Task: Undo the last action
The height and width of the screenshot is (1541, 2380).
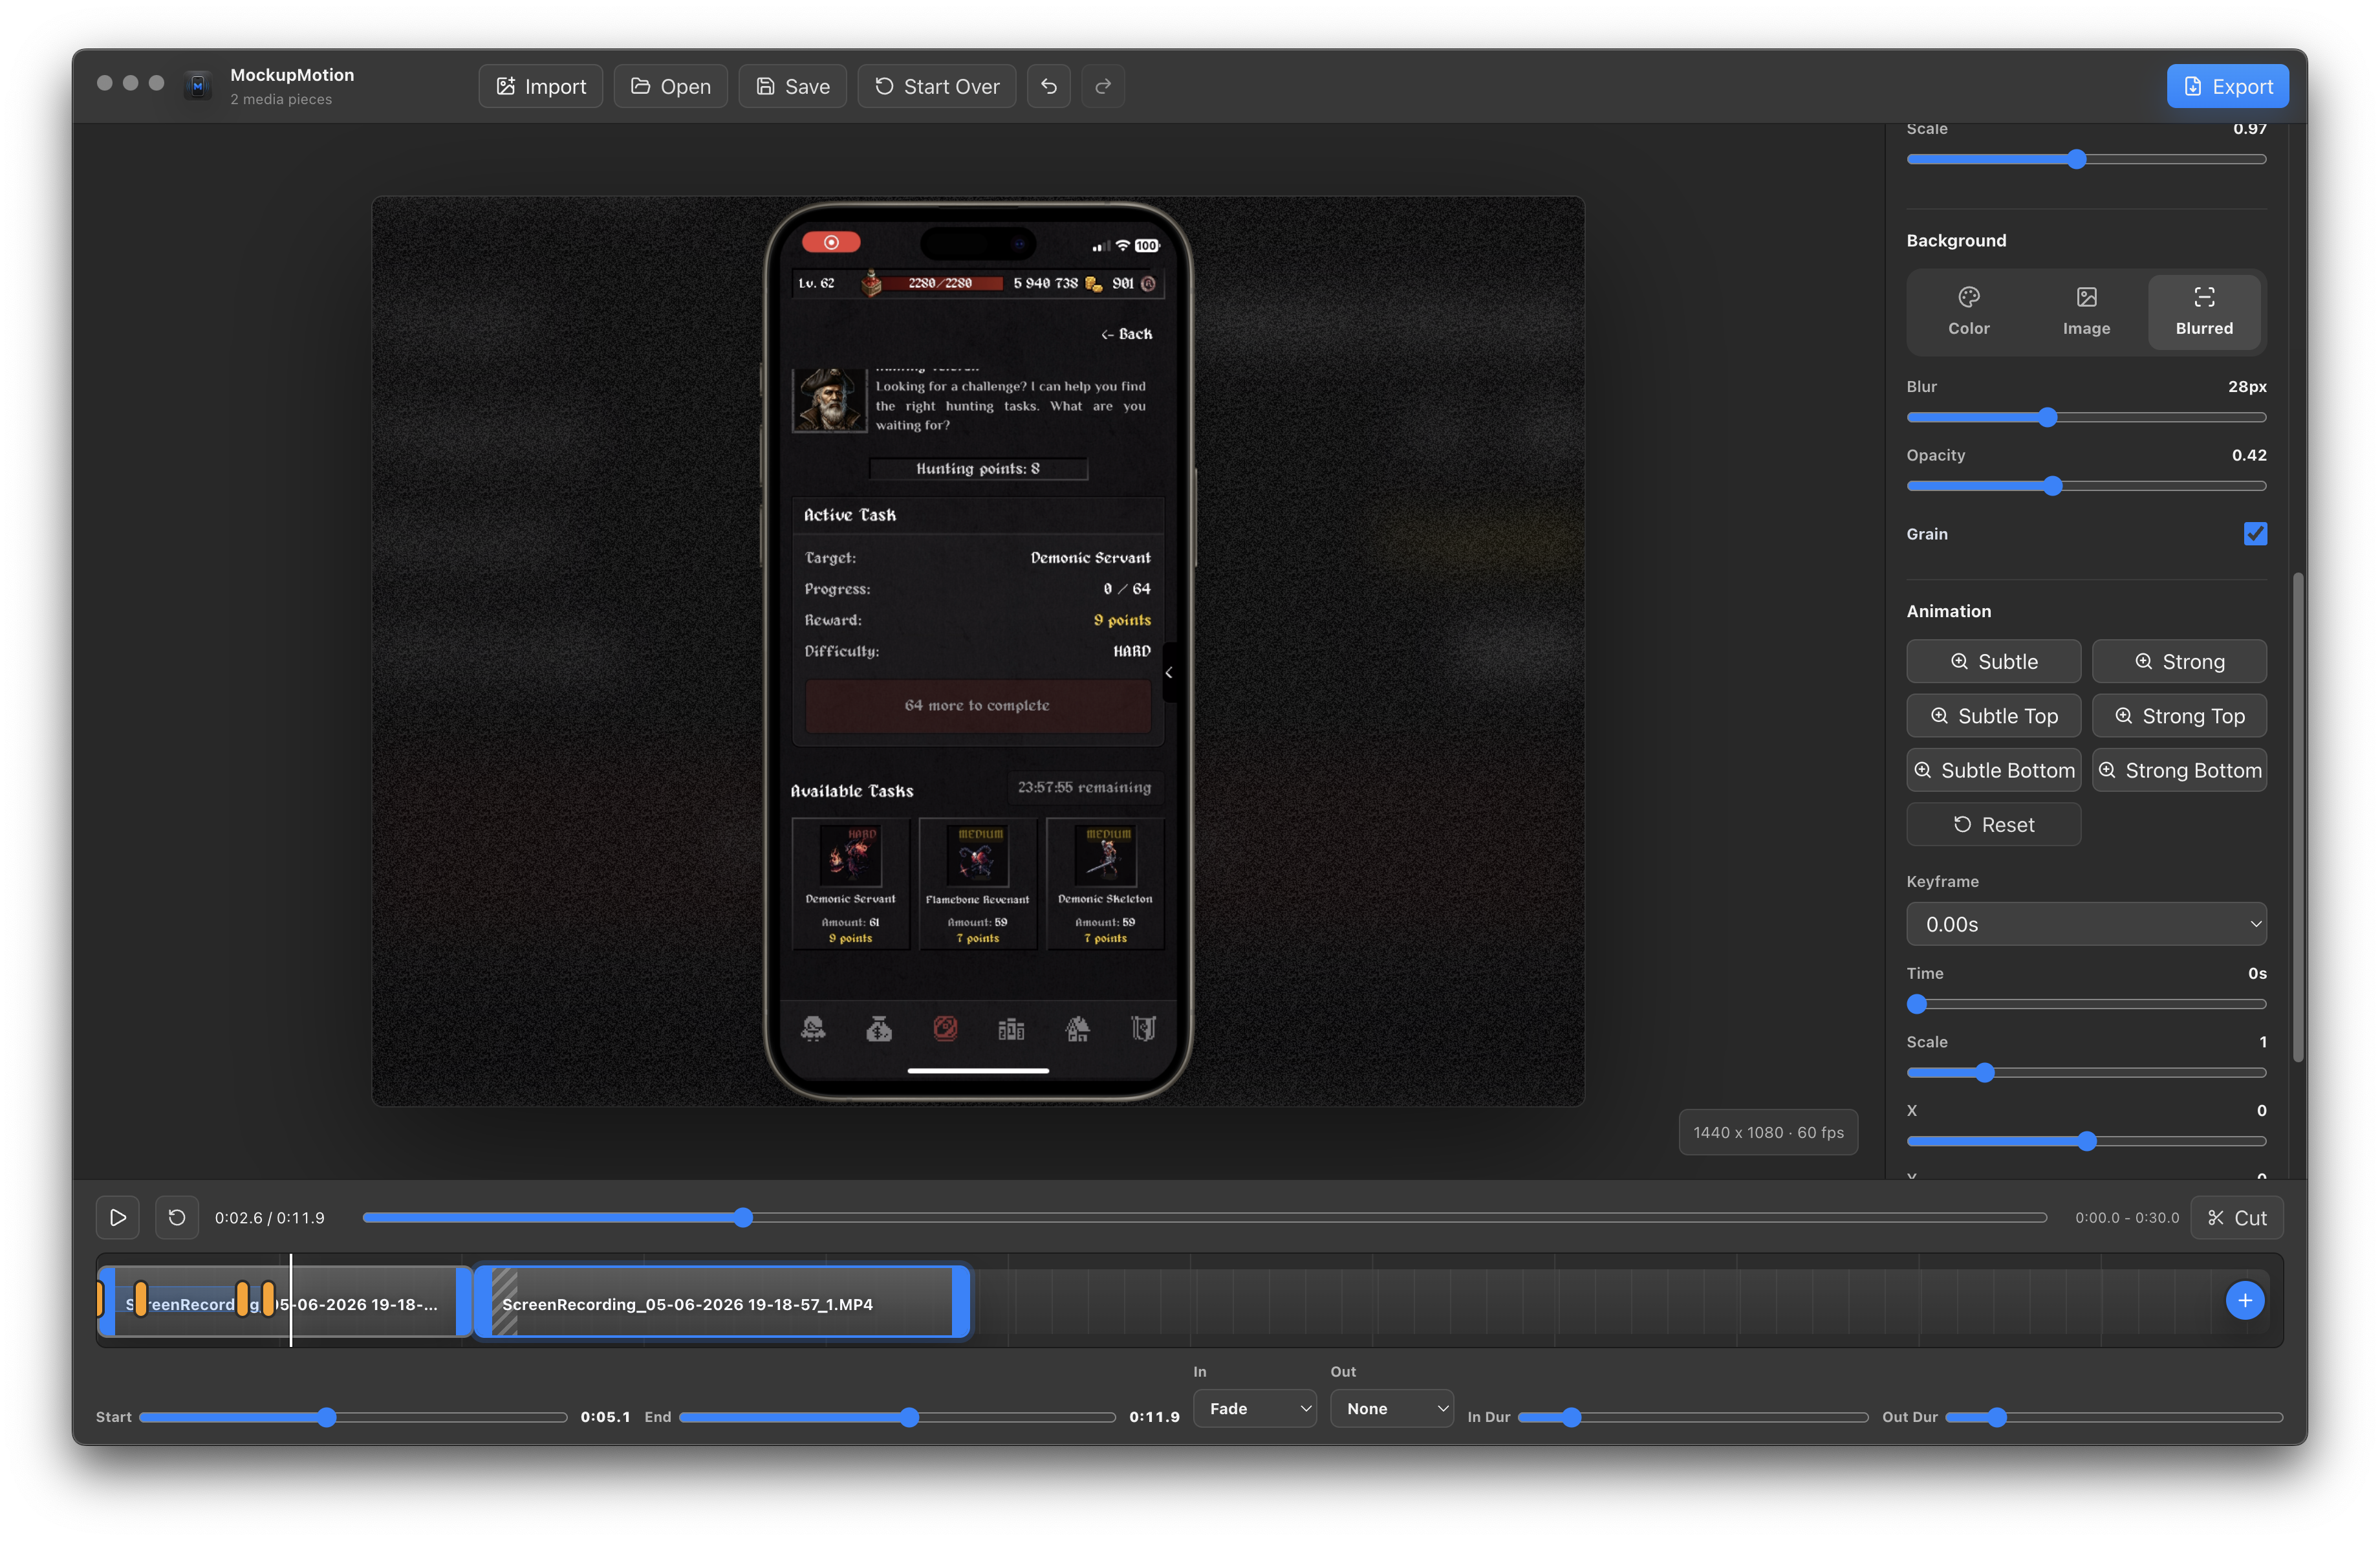Action: pos(1049,86)
